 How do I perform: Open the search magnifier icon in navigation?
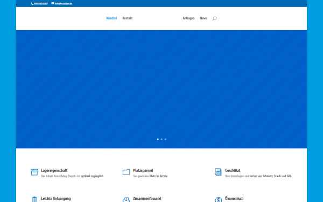pos(214,18)
